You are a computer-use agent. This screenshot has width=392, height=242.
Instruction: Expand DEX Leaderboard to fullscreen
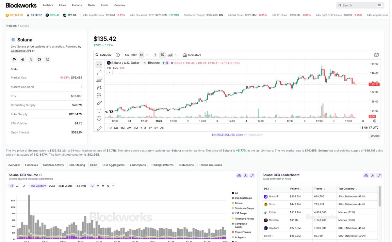point(379,176)
